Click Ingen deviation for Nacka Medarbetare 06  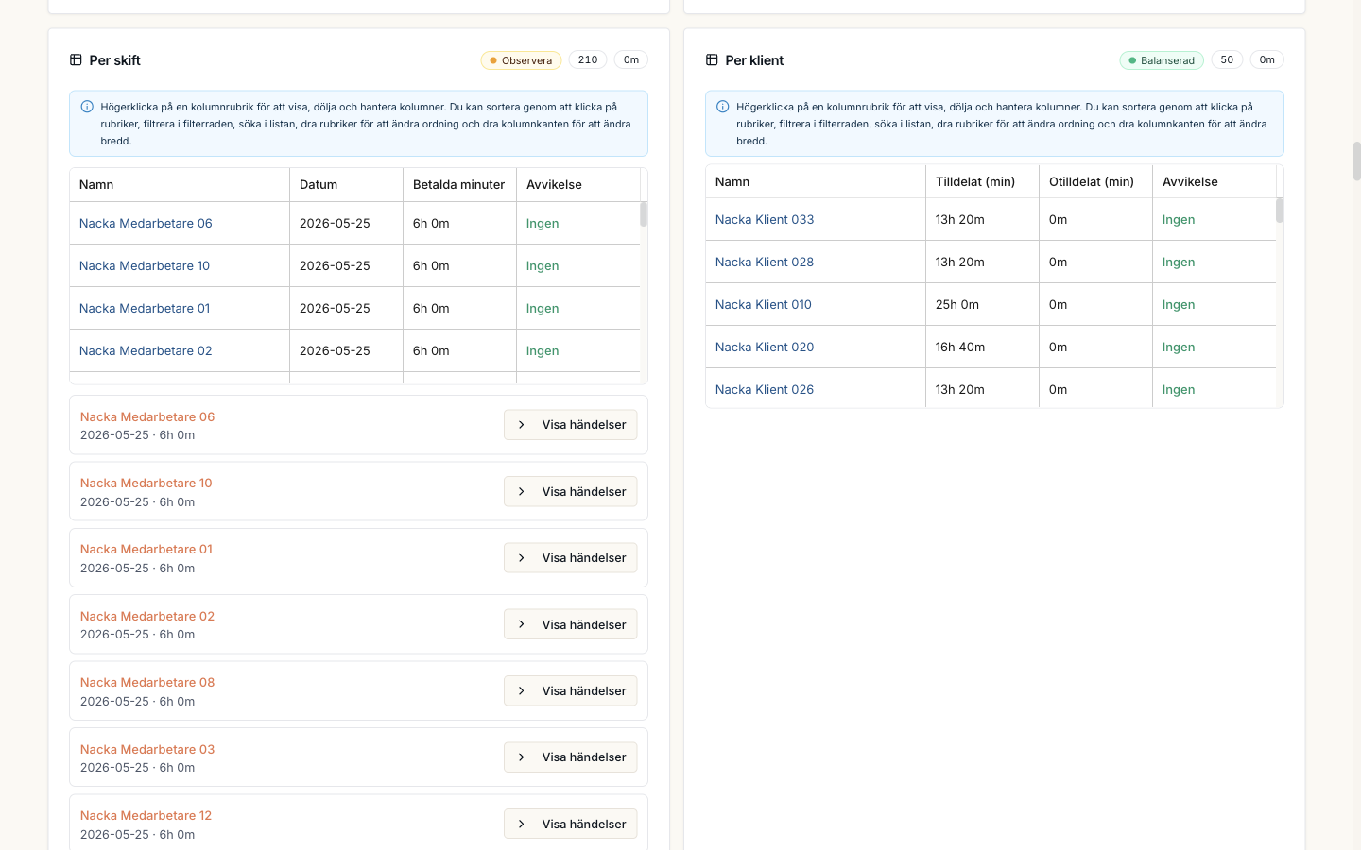(543, 223)
